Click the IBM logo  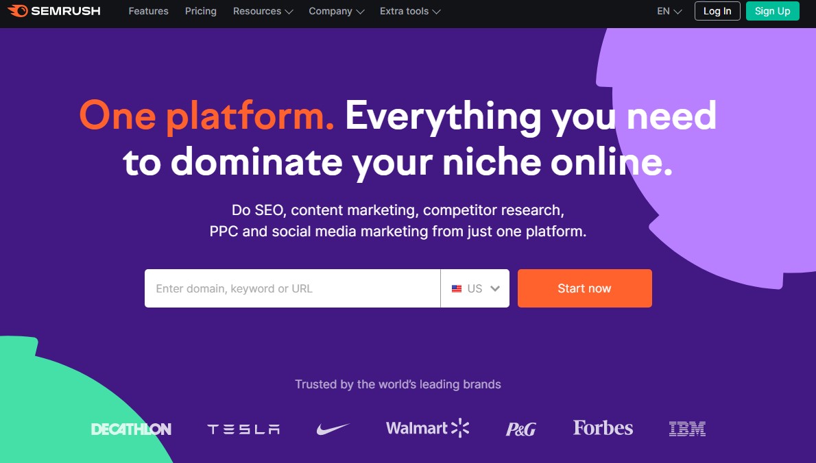click(686, 427)
